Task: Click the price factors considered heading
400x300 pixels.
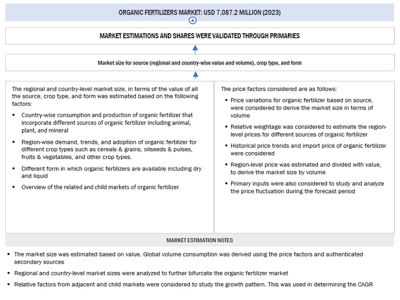Action: [x=279, y=89]
